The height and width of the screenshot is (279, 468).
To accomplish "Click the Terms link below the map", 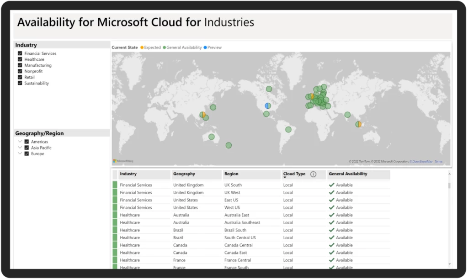I will coord(438,161).
